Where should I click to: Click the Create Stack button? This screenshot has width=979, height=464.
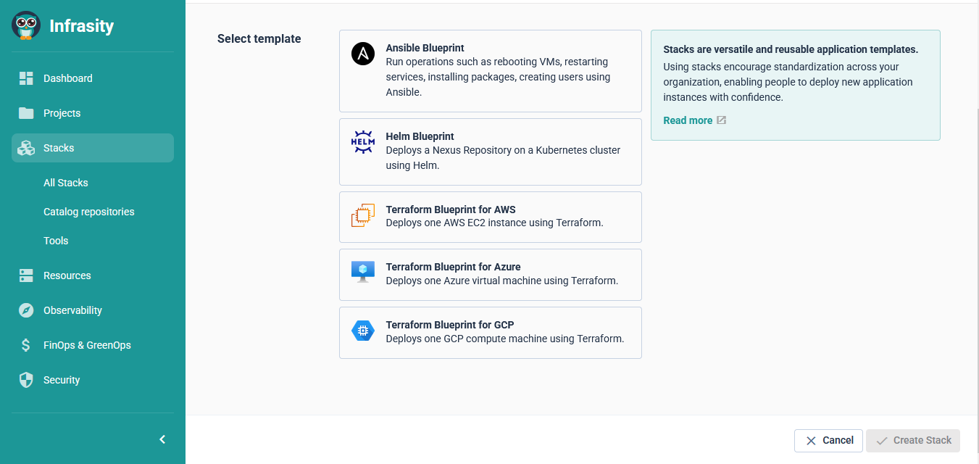coord(912,441)
